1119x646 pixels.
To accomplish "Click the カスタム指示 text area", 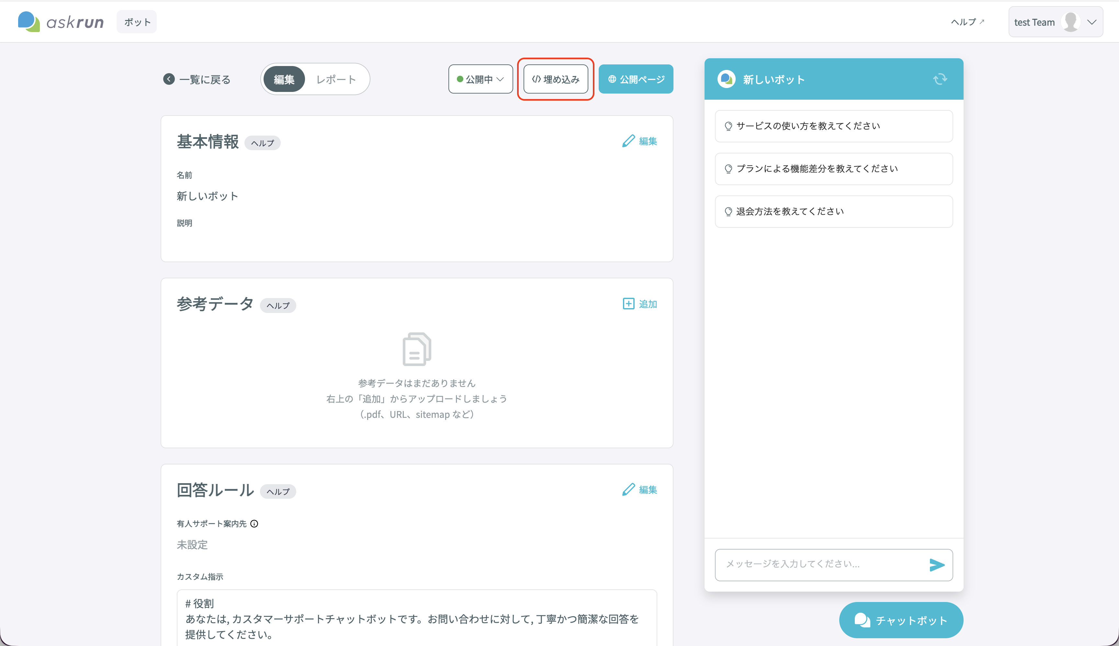I will [x=417, y=618].
